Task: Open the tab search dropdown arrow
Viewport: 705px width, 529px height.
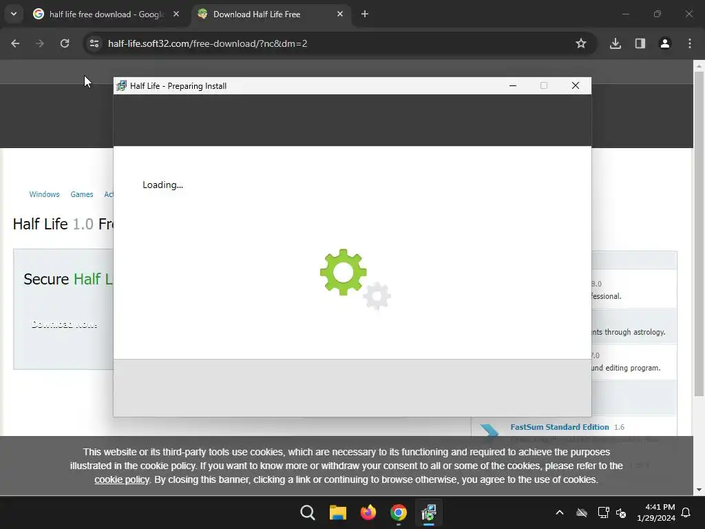Action: pos(14,14)
